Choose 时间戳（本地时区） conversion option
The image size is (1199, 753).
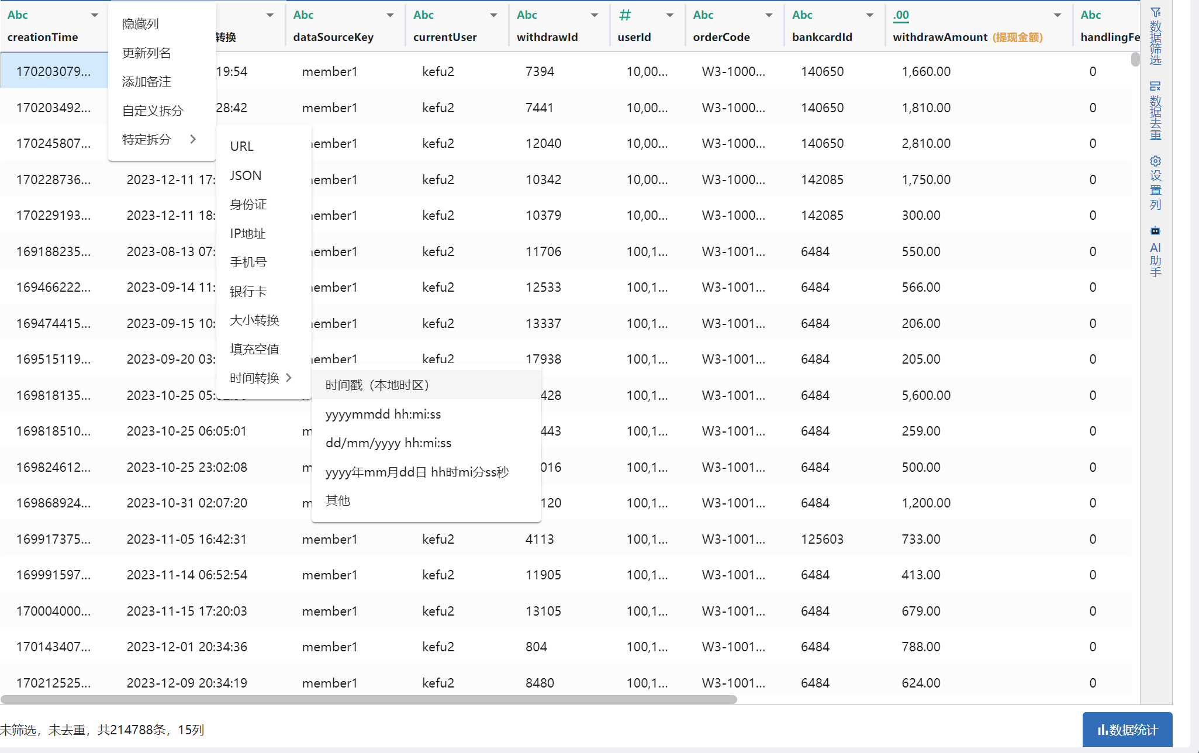click(x=378, y=385)
